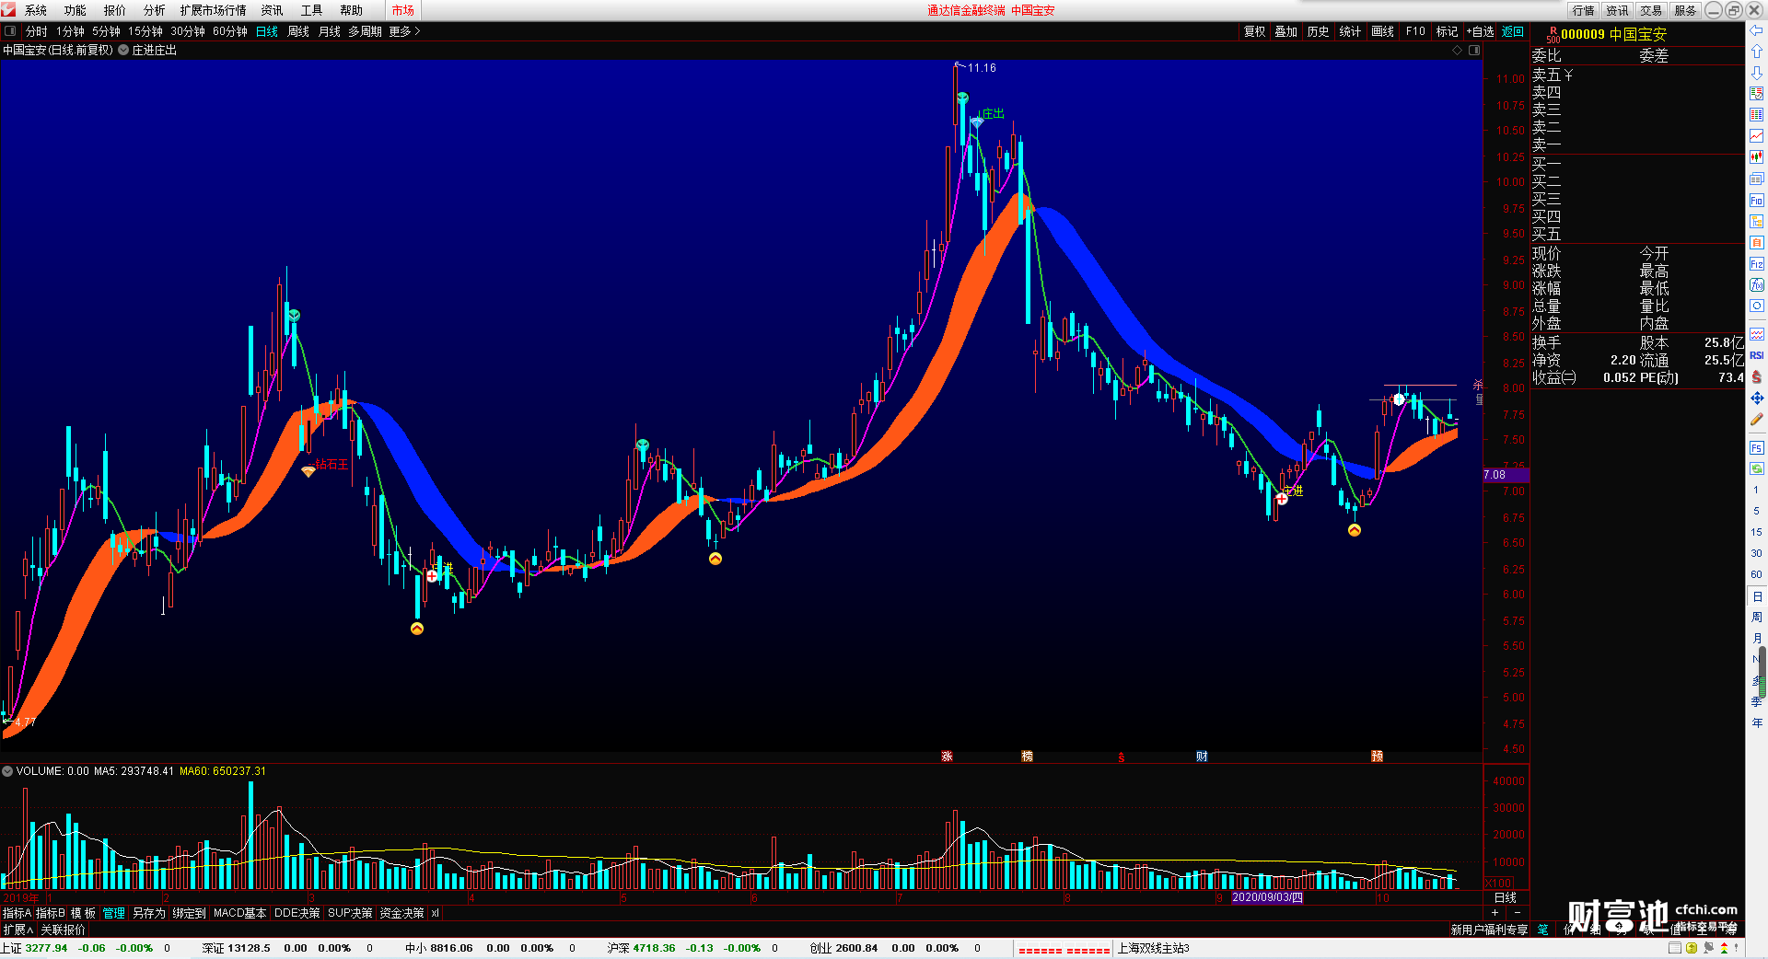Select the pencil drawing tool icon
Image resolution: width=1768 pixels, height=959 pixels.
click(1756, 419)
